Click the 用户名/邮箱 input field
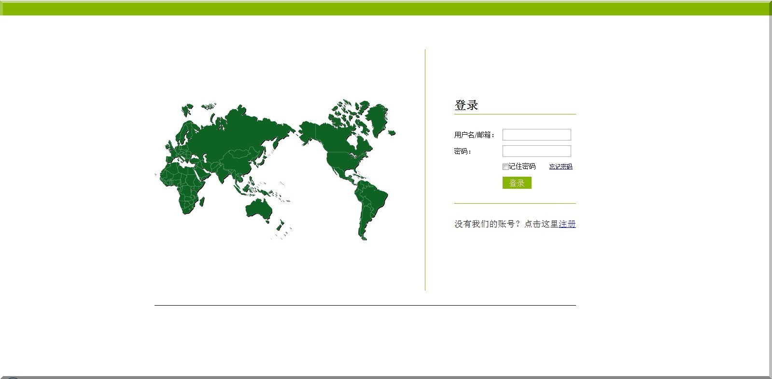 coord(536,135)
